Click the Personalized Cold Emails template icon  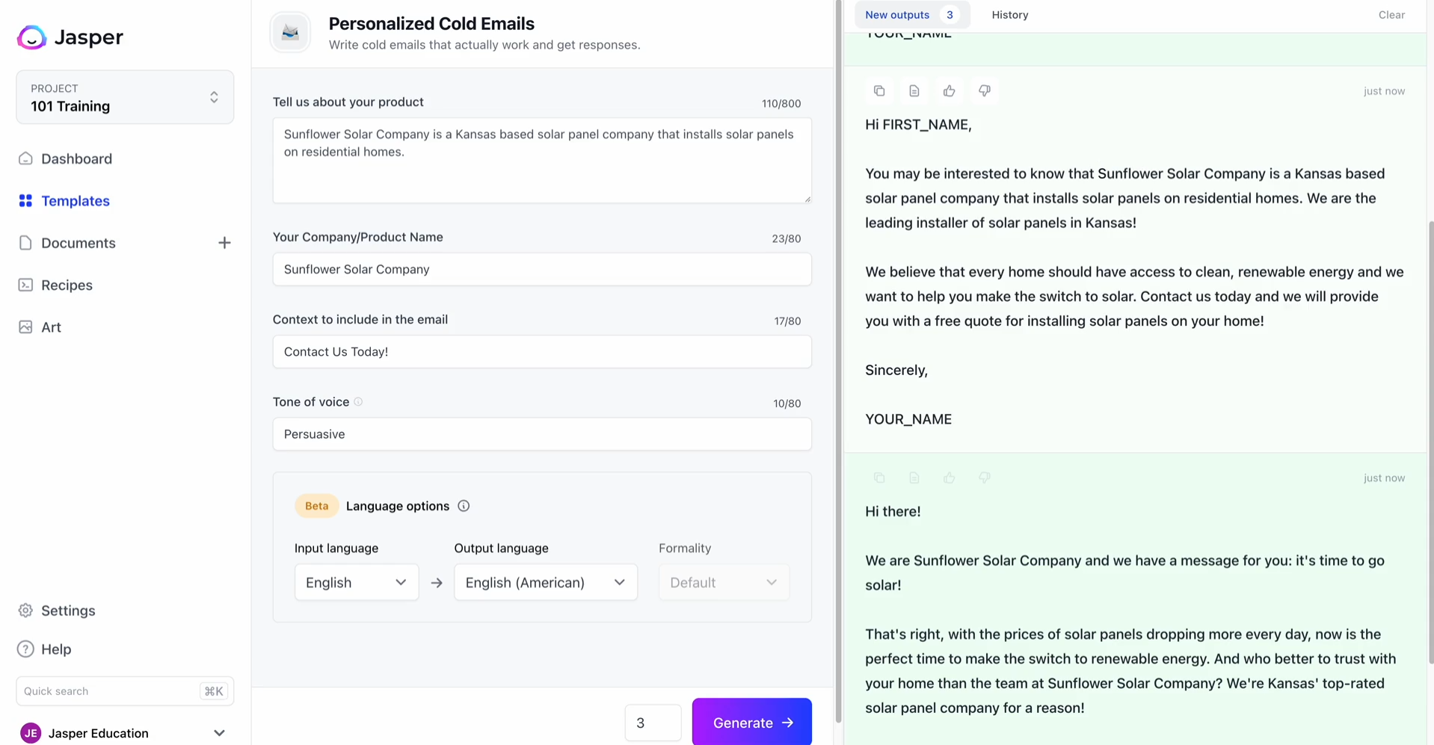tap(290, 32)
